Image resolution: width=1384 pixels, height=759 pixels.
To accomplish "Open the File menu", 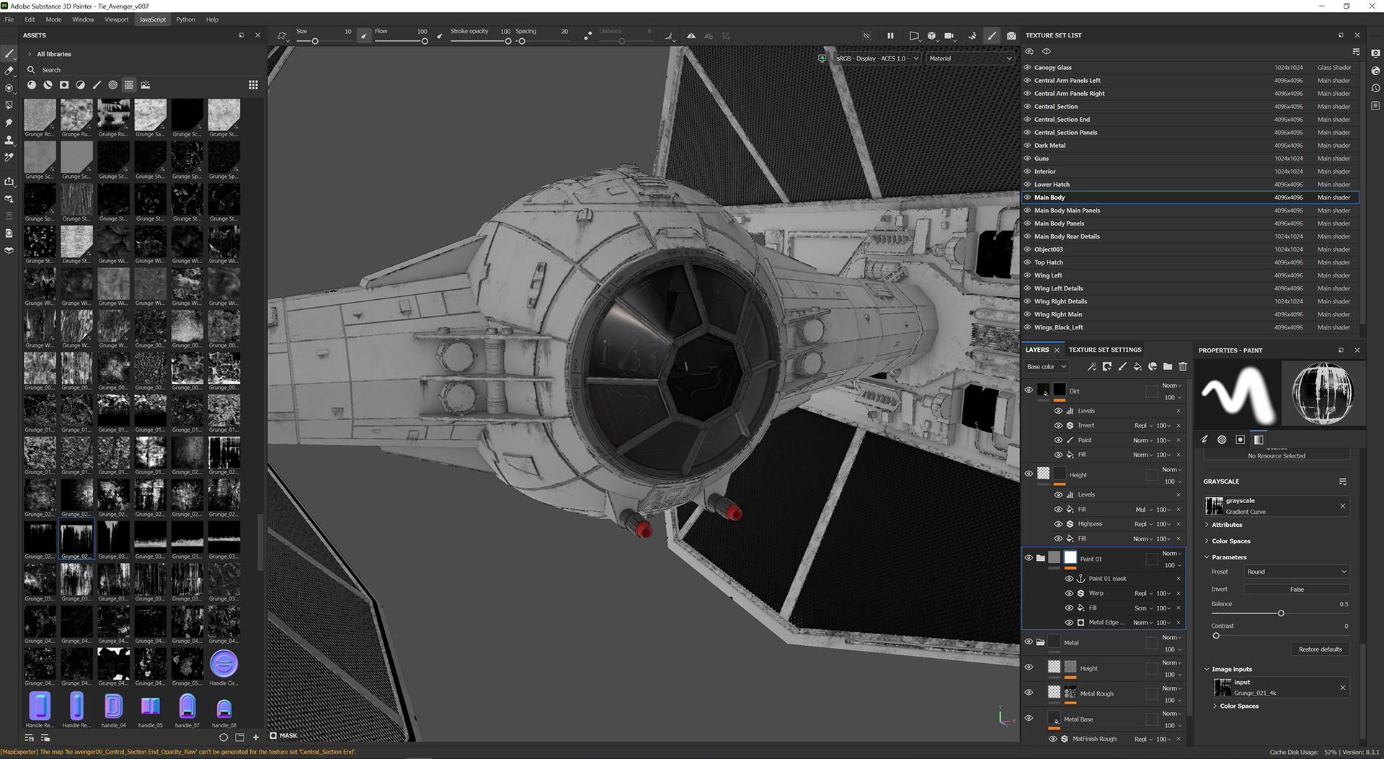I will pos(9,19).
